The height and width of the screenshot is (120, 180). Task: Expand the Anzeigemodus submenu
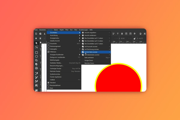(x=64, y=38)
